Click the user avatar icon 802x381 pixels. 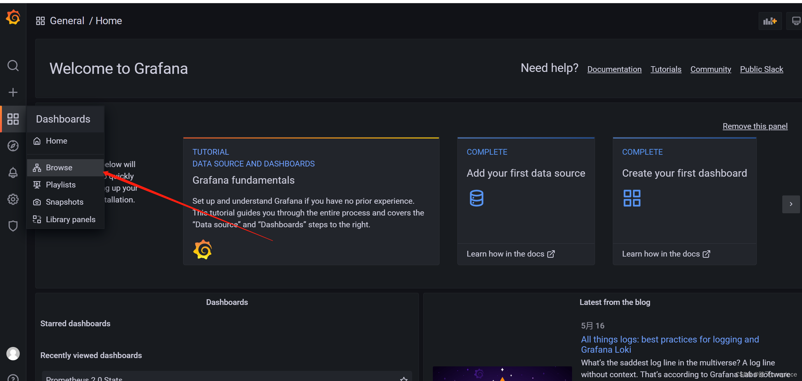pos(13,354)
